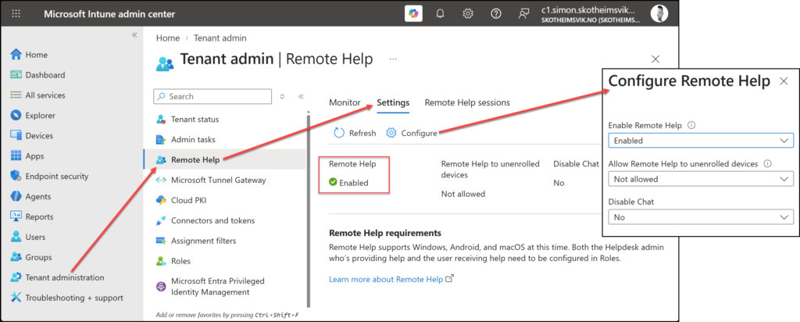Open portal settings gear in header

click(468, 14)
